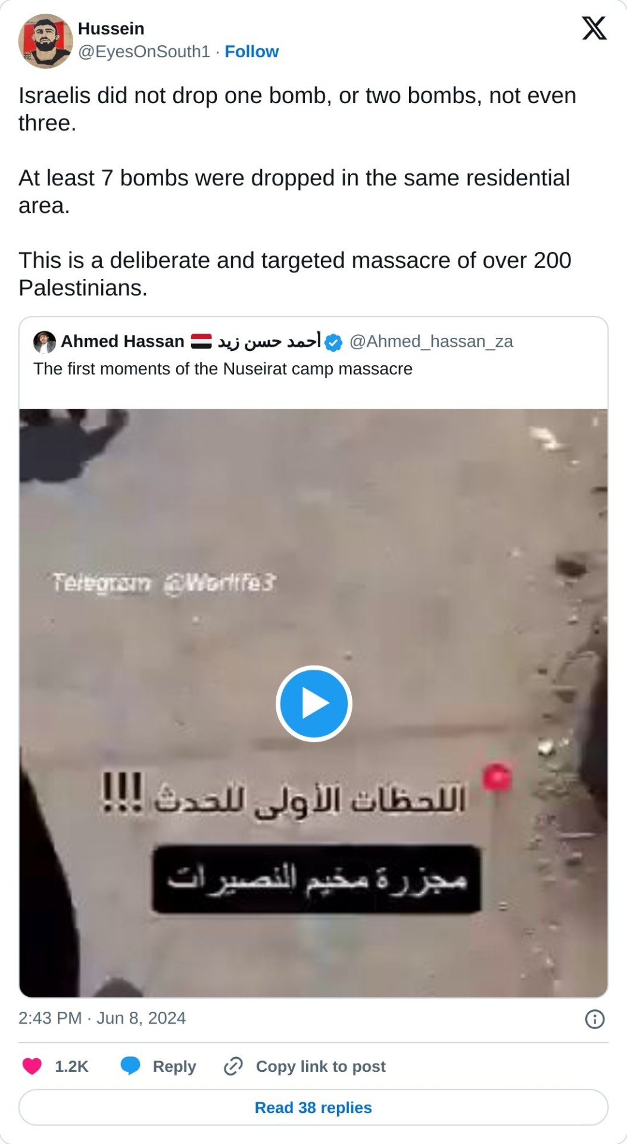Click the video thumbnail Telegram watermark area
Image resolution: width=627 pixels, height=1144 pixels.
(x=164, y=582)
